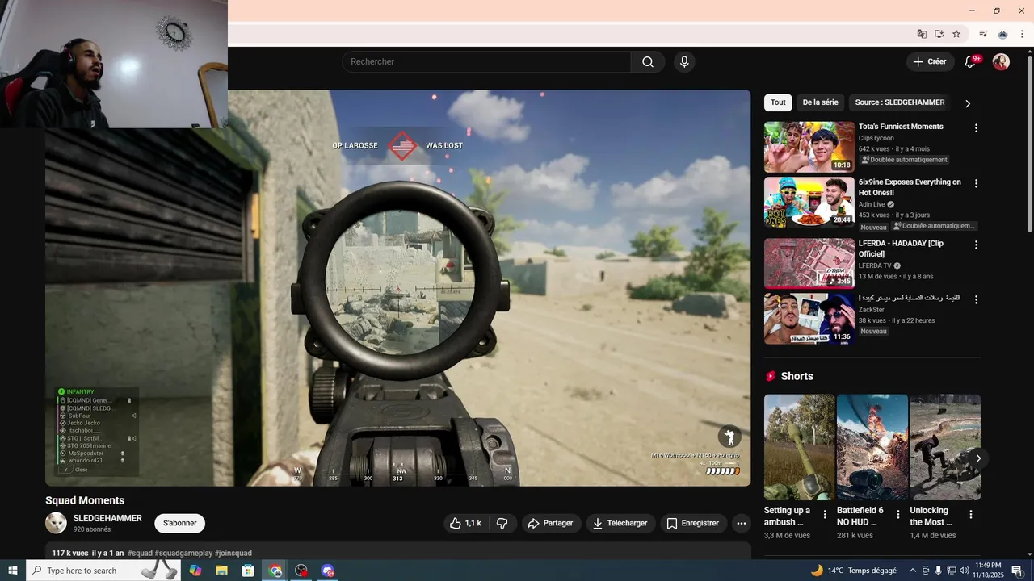The image size is (1034, 581).
Task: Open LFERDA TV channel link
Action: 875,265
